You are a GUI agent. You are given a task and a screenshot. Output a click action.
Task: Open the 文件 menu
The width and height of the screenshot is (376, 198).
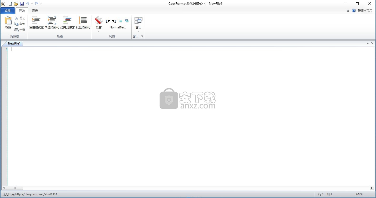pos(8,11)
